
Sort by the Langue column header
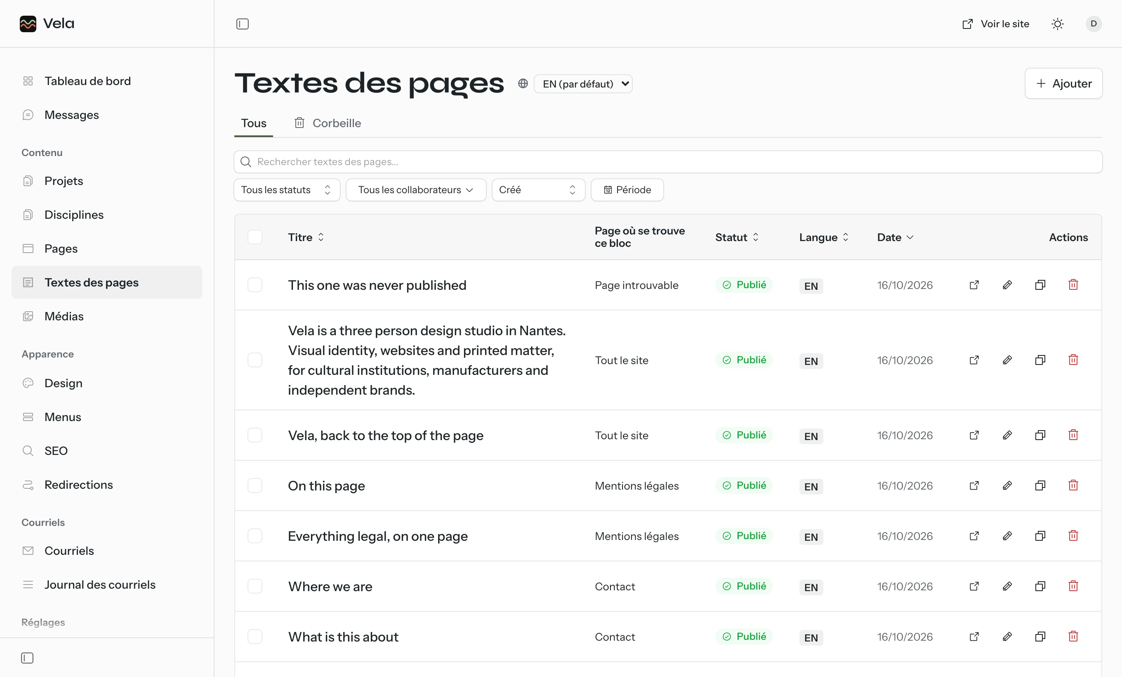(824, 237)
